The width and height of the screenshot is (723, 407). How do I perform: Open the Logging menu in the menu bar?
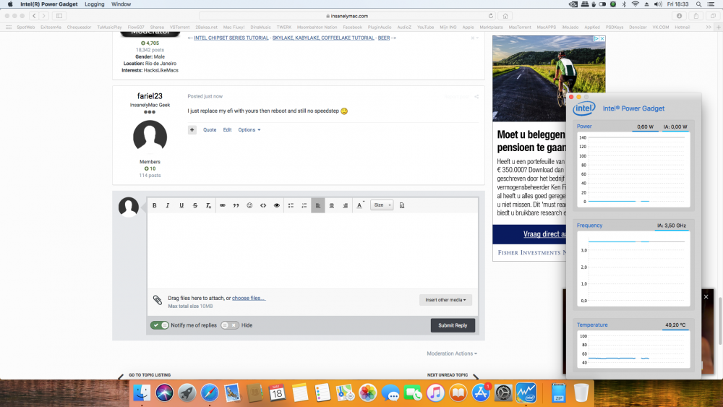pyautogui.click(x=95, y=4)
